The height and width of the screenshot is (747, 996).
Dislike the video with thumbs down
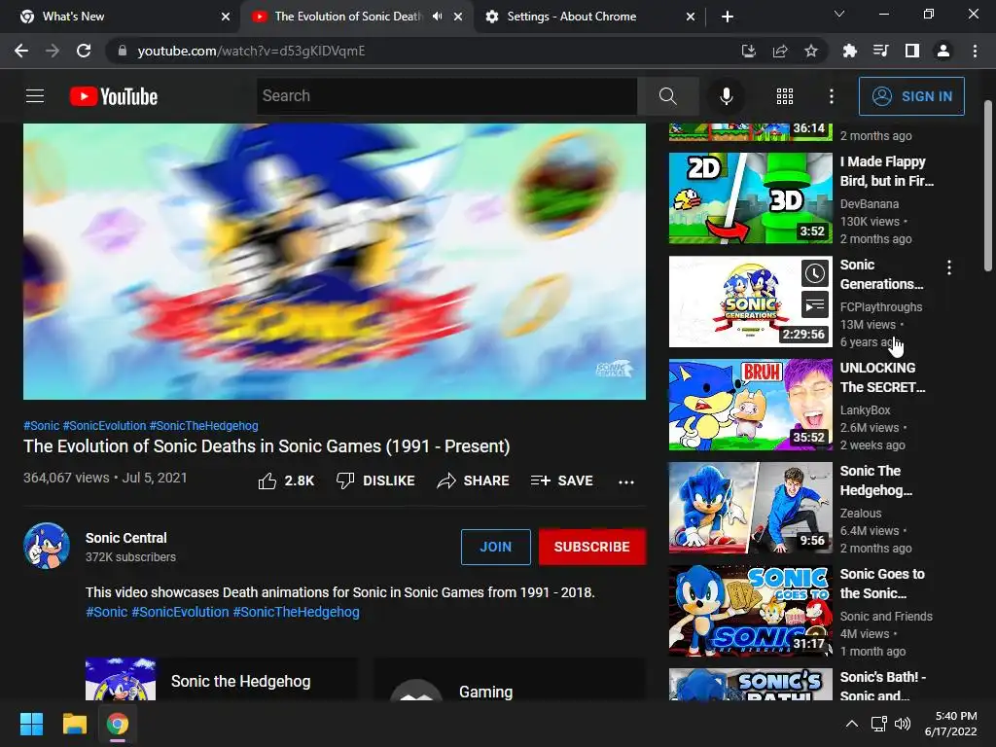[375, 480]
